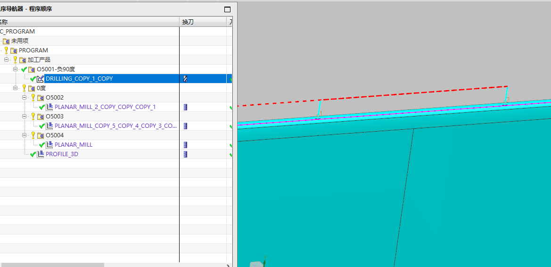Click drill point 2 marker in the viewport
The image size is (551, 267).
(x=506, y=100)
